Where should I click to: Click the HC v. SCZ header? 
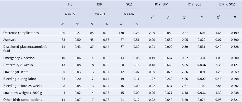(194, 5)
